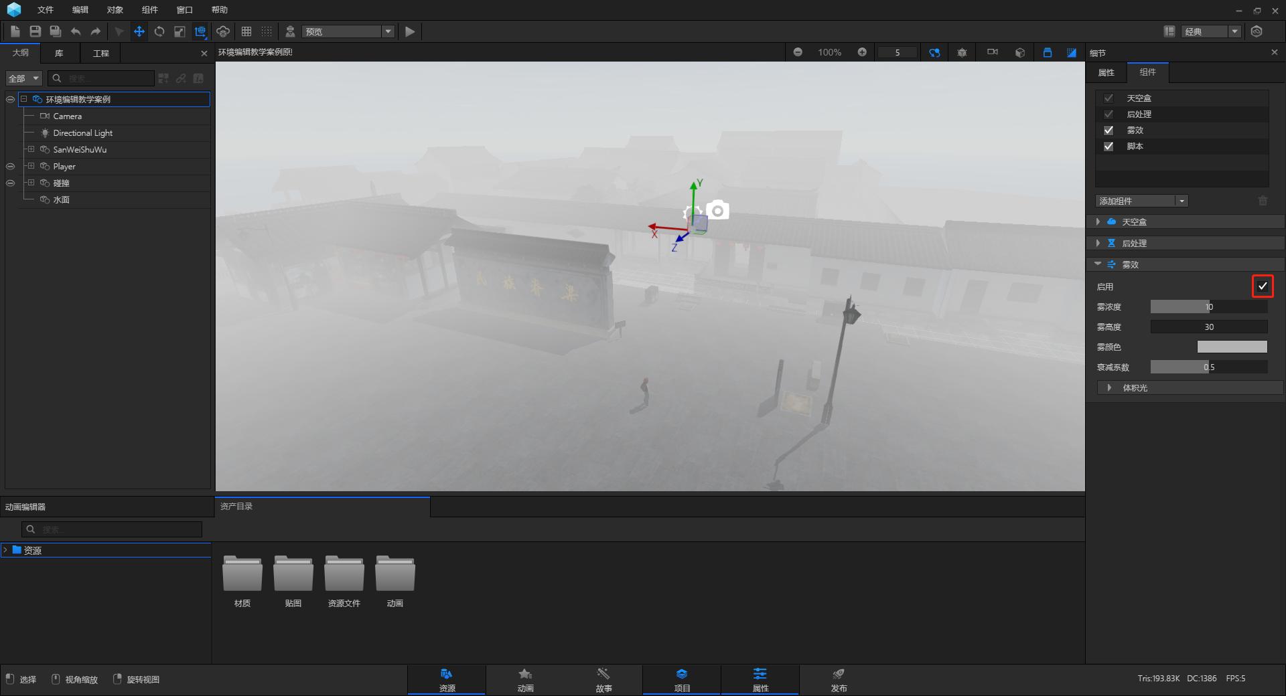The image size is (1286, 696).
Task: Click the 发布 publish button
Action: [839, 680]
